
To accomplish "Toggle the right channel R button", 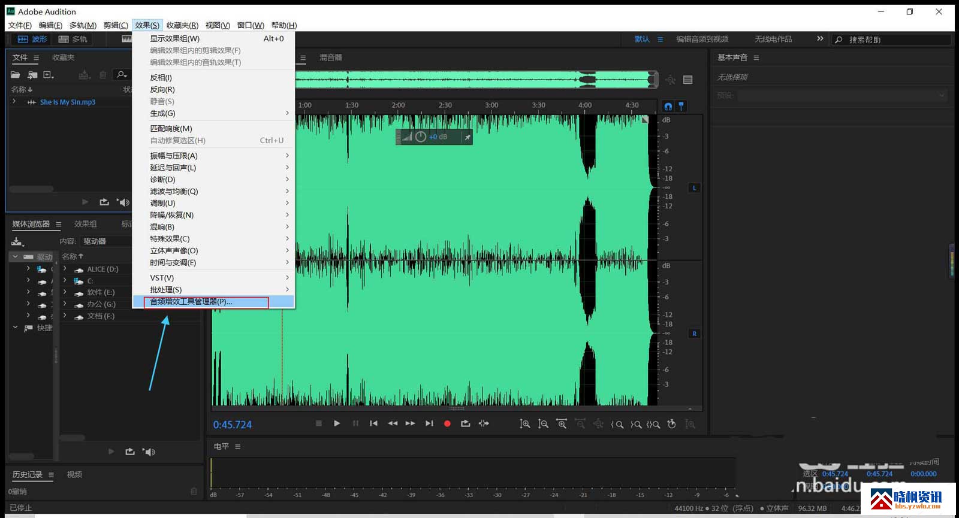I will (x=694, y=334).
